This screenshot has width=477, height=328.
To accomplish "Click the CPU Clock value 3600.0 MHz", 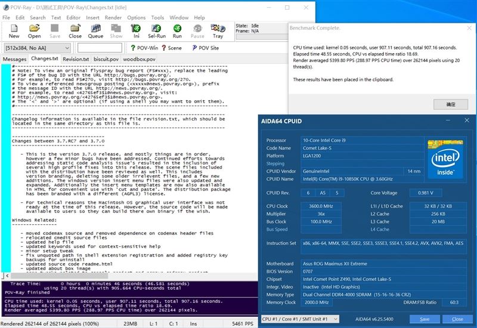I will click(x=321, y=206).
